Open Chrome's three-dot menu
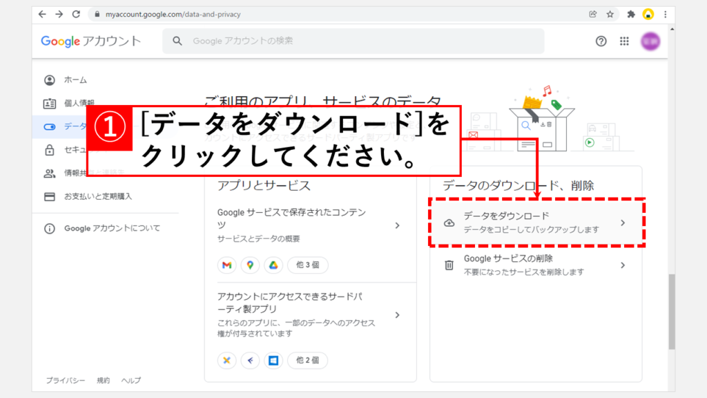Image resolution: width=707 pixels, height=398 pixels. pos(664,14)
